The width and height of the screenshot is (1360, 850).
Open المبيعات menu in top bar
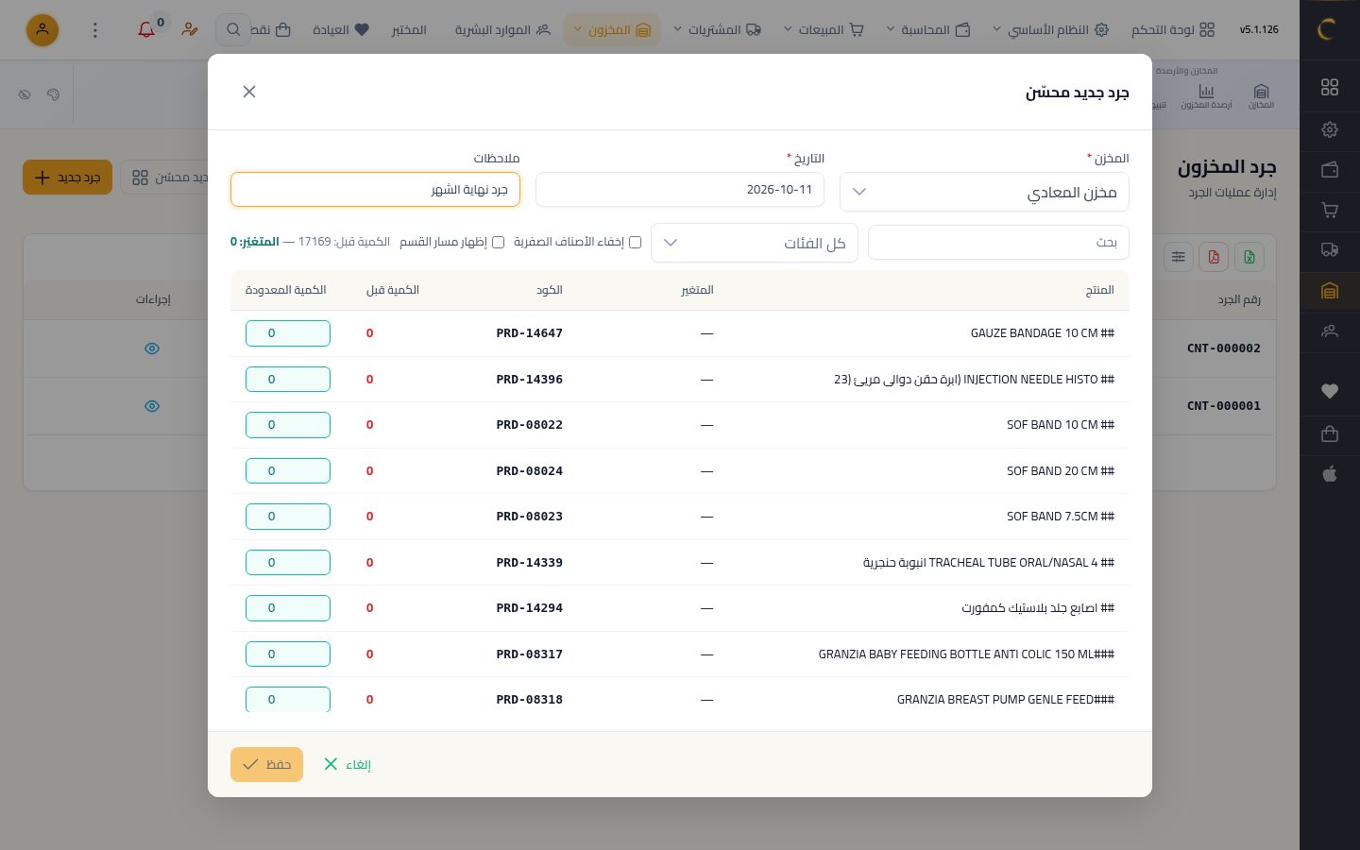824,30
